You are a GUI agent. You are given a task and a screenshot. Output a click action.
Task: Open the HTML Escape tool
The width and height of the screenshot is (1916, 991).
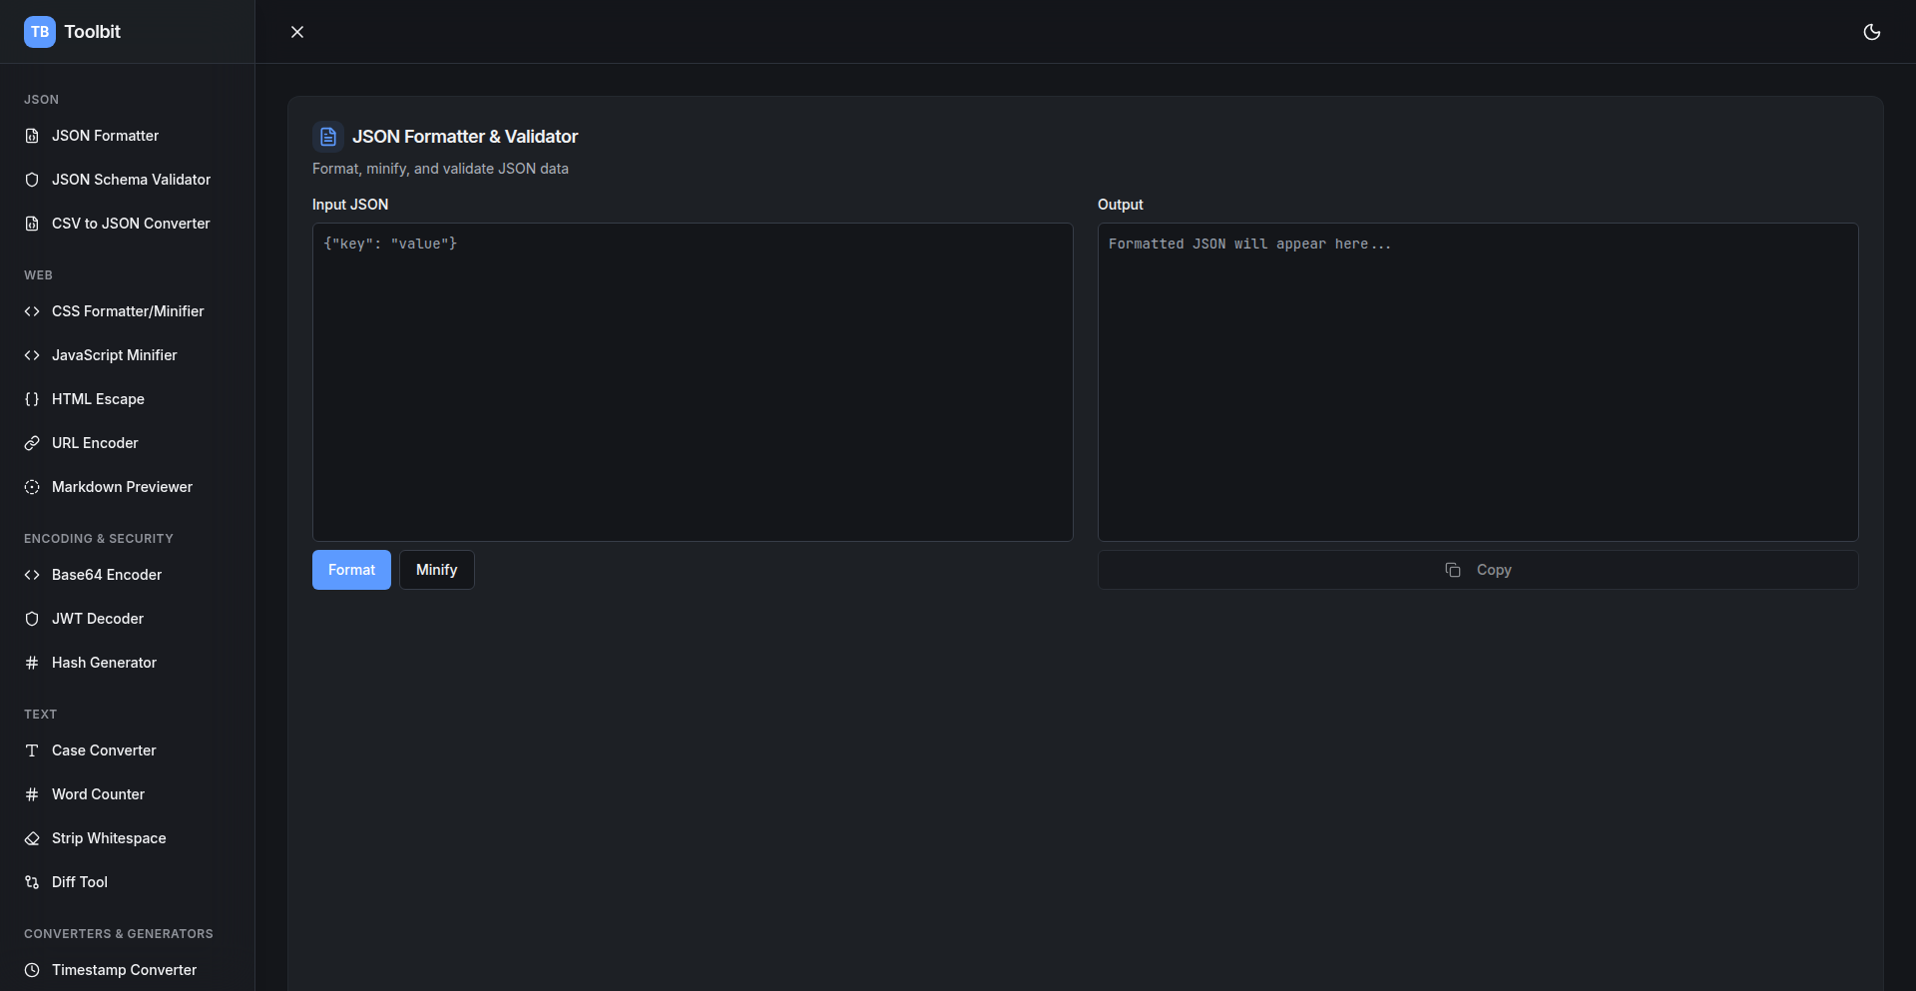pyautogui.click(x=127, y=399)
